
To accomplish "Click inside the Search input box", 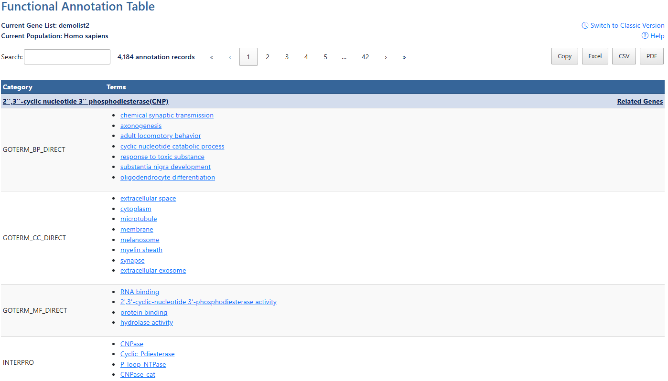I will (66, 56).
